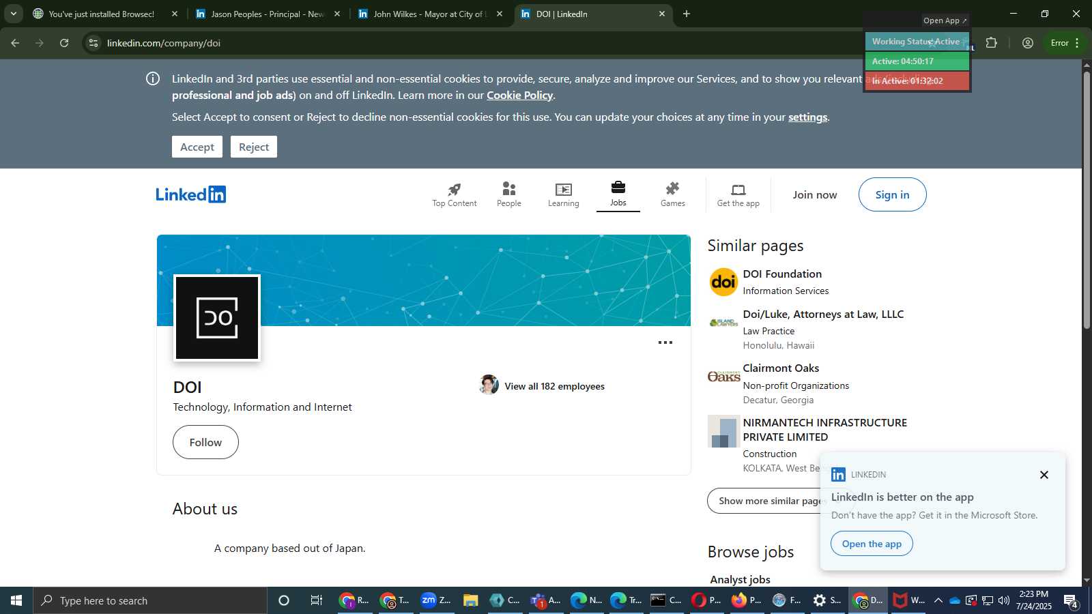Open the Cookie Policy link
This screenshot has height=614, width=1092.
(519, 96)
